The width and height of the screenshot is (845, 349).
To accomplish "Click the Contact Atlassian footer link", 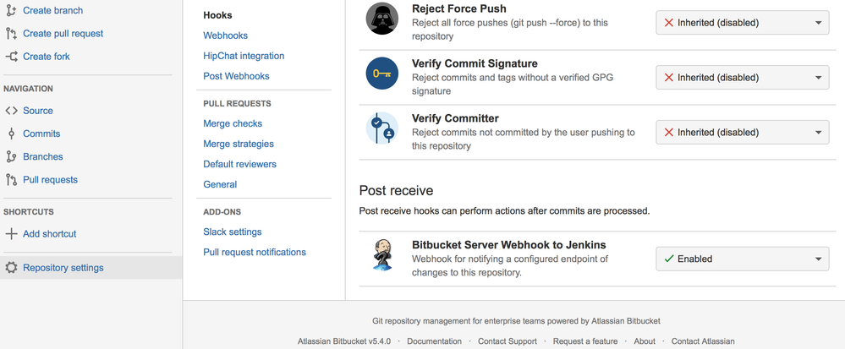I will (703, 341).
